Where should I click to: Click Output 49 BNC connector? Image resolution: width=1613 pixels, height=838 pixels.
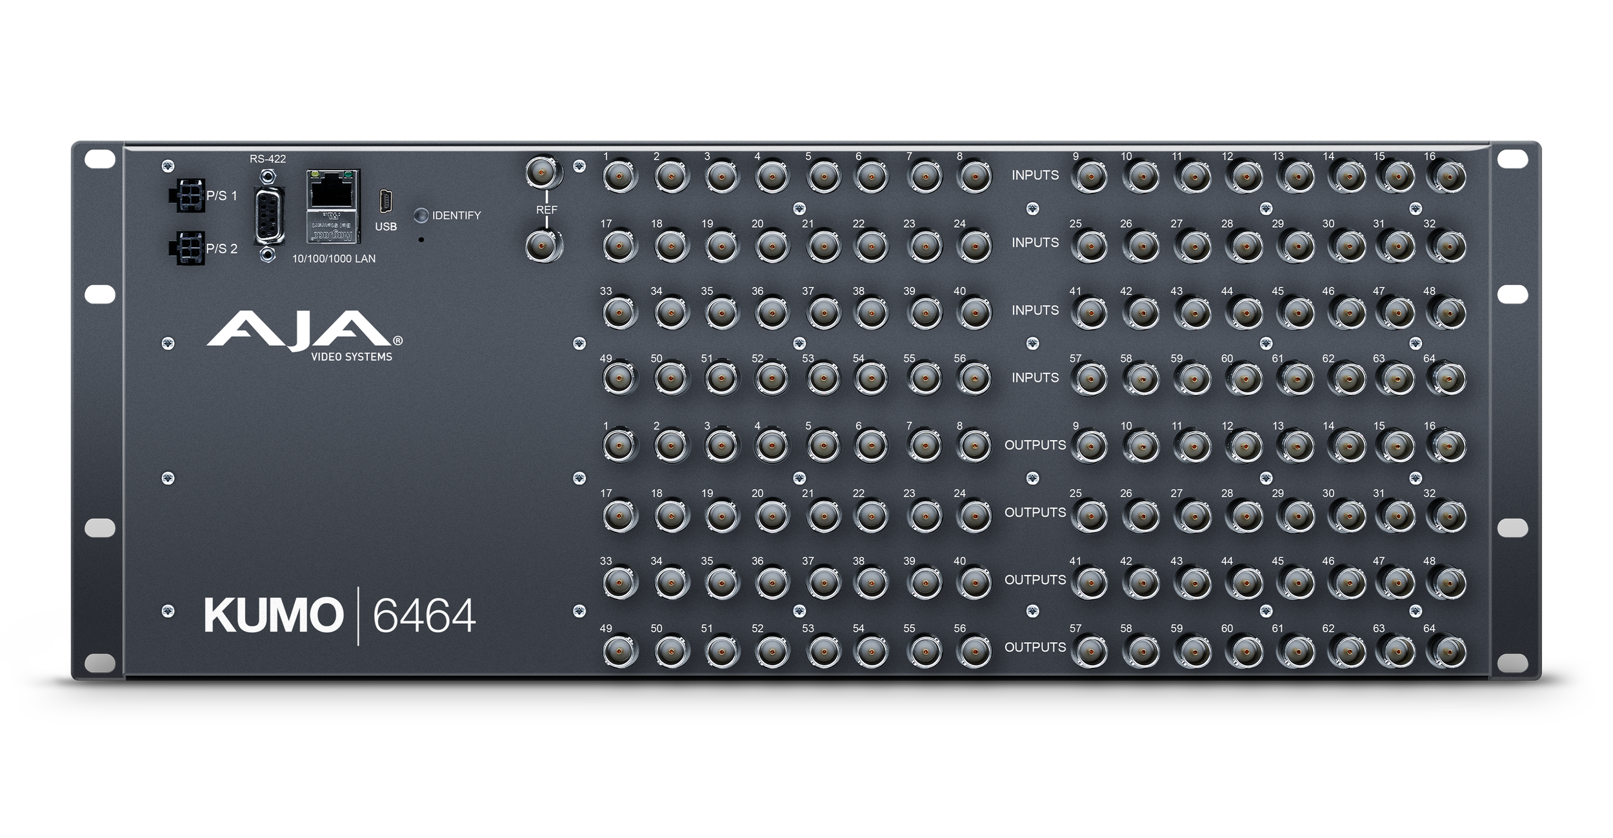point(620,650)
